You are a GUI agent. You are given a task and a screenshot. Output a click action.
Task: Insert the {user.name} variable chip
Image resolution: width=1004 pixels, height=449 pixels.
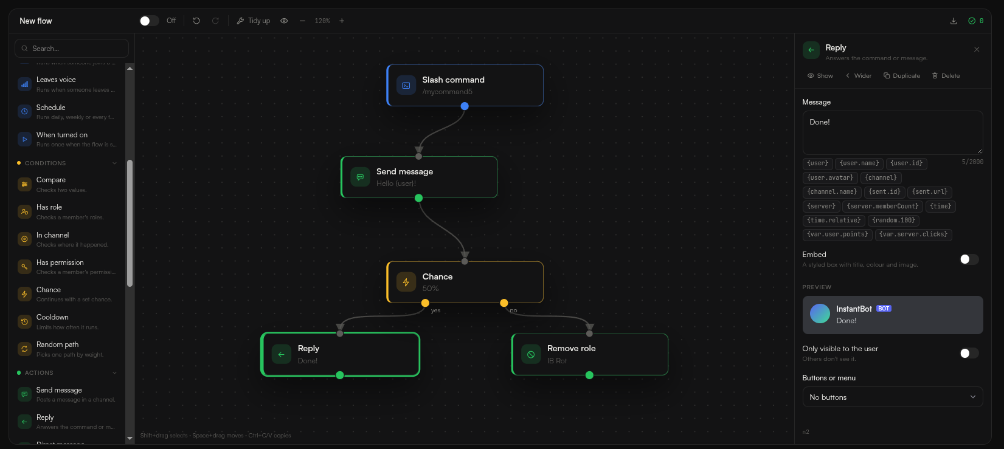coord(859,163)
